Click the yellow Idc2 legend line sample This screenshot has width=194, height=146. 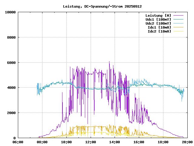pos(178,31)
